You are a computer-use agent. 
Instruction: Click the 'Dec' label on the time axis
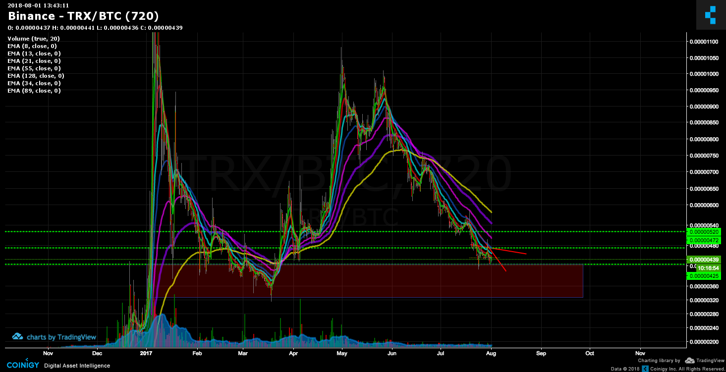[97, 354]
